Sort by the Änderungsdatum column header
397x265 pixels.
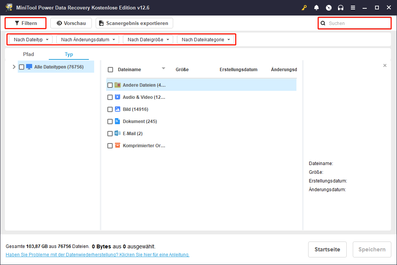coord(284,70)
